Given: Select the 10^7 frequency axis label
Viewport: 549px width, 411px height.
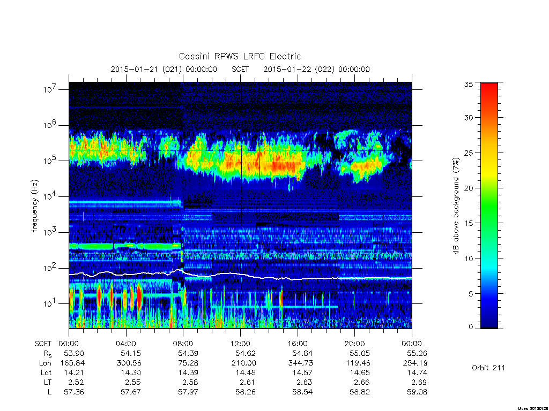Looking at the screenshot, I should point(50,89).
